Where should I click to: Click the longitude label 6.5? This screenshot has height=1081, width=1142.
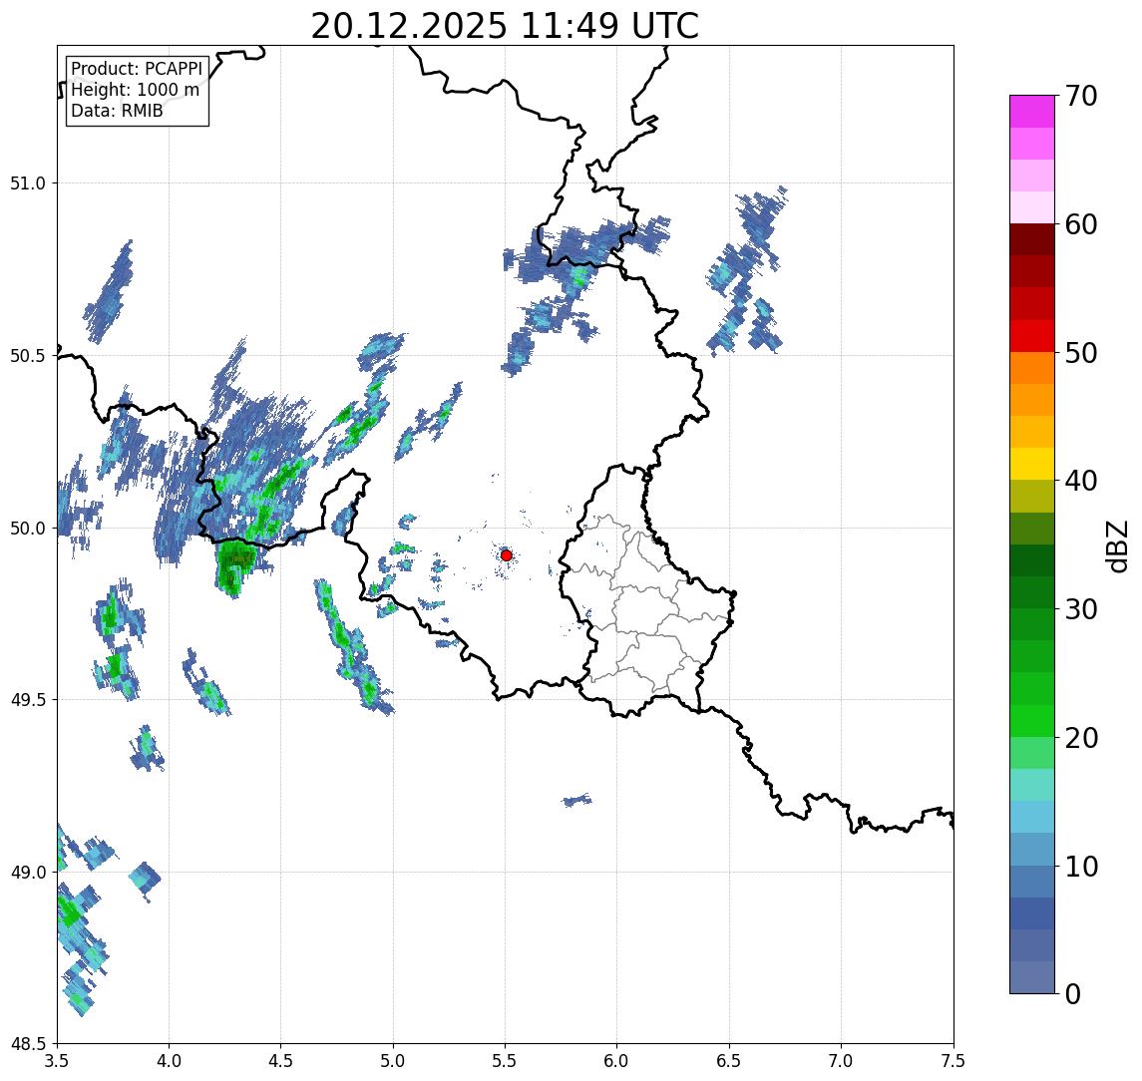pos(729,1061)
